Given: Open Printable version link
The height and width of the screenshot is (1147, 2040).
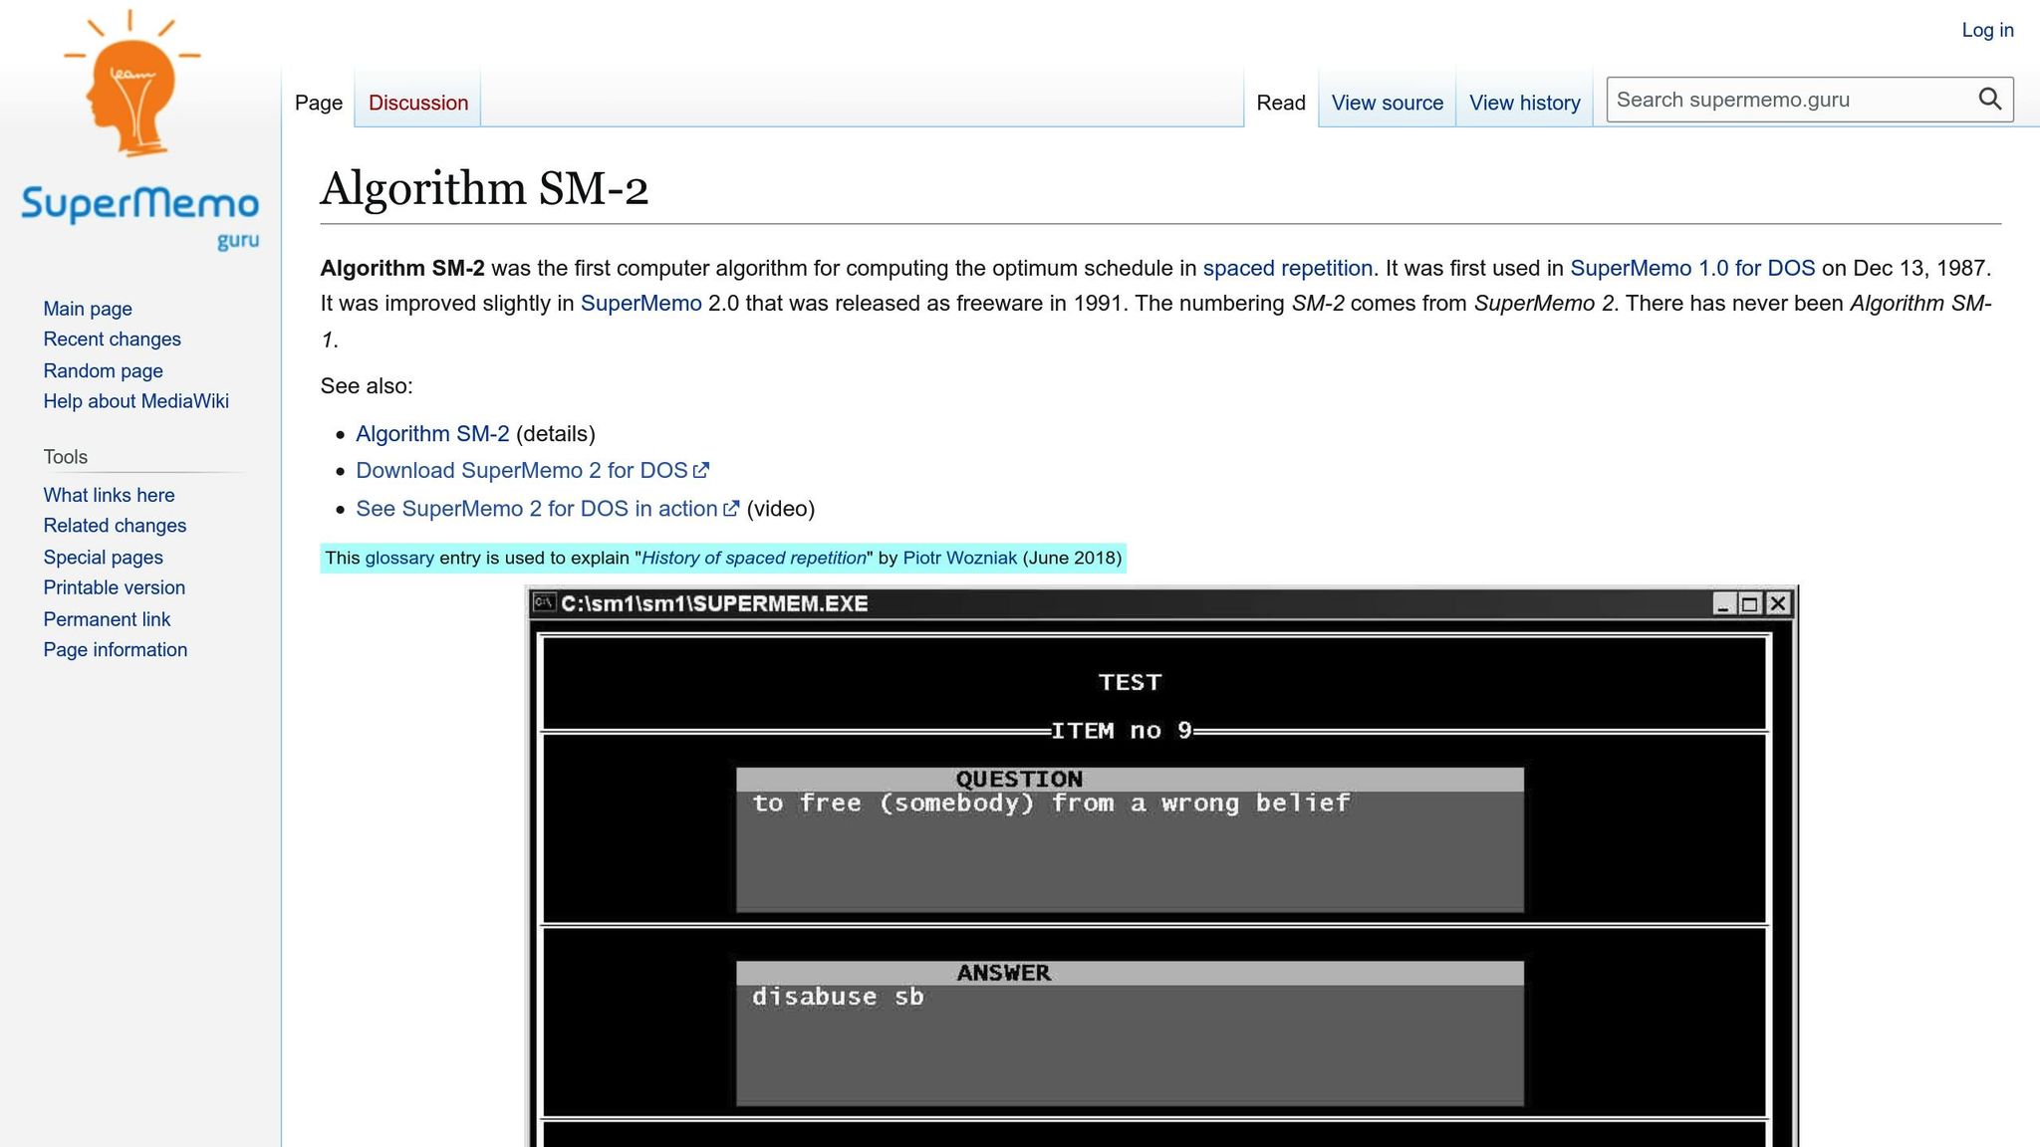Looking at the screenshot, I should click(x=114, y=587).
